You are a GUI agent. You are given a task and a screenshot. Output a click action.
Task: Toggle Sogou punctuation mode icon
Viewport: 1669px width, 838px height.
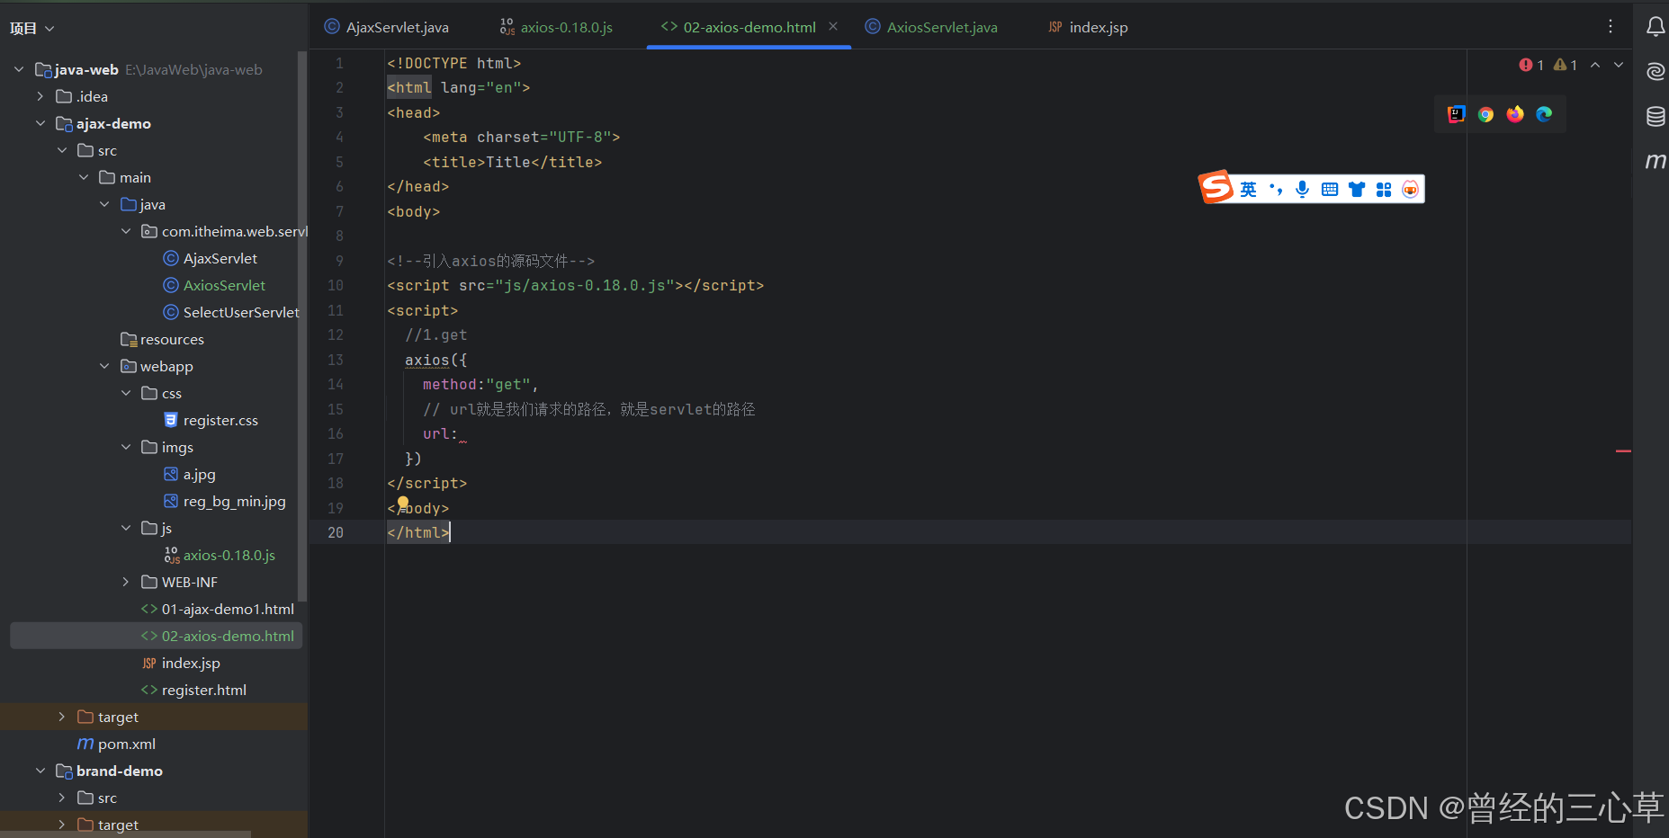1276,189
